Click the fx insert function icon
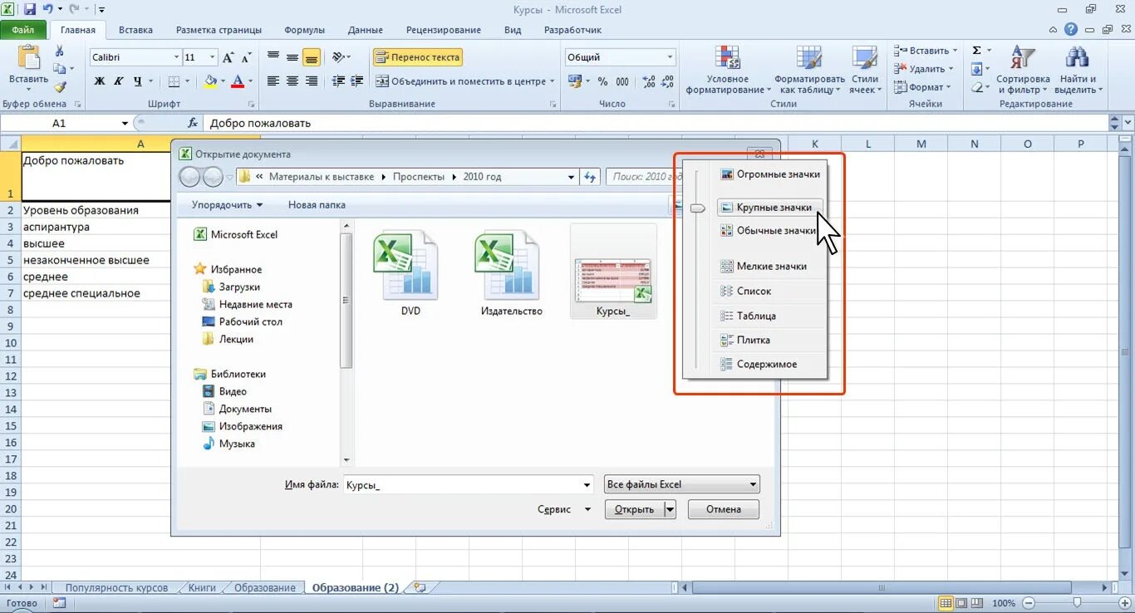This screenshot has height=613, width=1135. tap(193, 123)
